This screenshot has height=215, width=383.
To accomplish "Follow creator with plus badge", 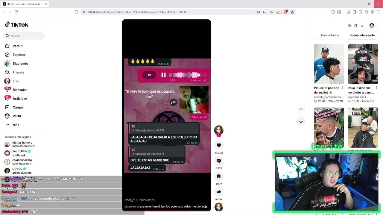I will click(x=219, y=135).
